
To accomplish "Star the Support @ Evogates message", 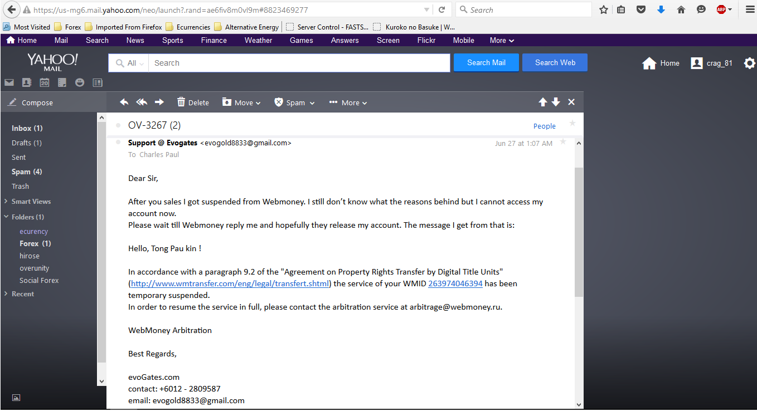I will (563, 142).
